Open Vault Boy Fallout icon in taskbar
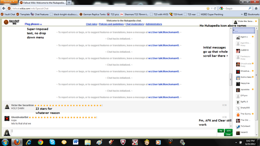Image resolution: width=260 pixels, height=146 pixels. tap(147, 142)
